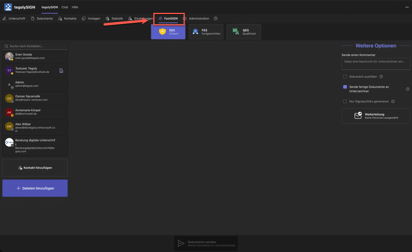Choose FES Fortgeschritten signature level
This screenshot has height=252, width=412.
[x=206, y=32]
